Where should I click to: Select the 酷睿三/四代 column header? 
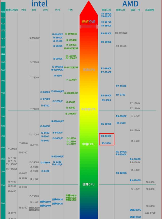12,10
